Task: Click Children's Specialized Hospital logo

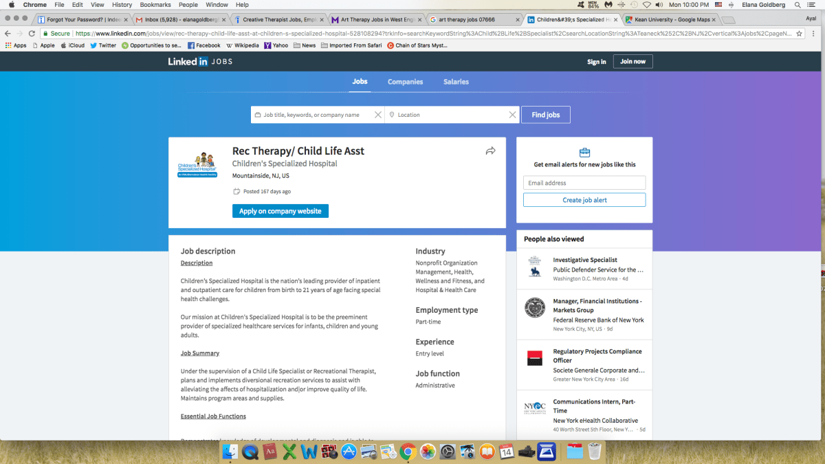Action: pyautogui.click(x=197, y=165)
